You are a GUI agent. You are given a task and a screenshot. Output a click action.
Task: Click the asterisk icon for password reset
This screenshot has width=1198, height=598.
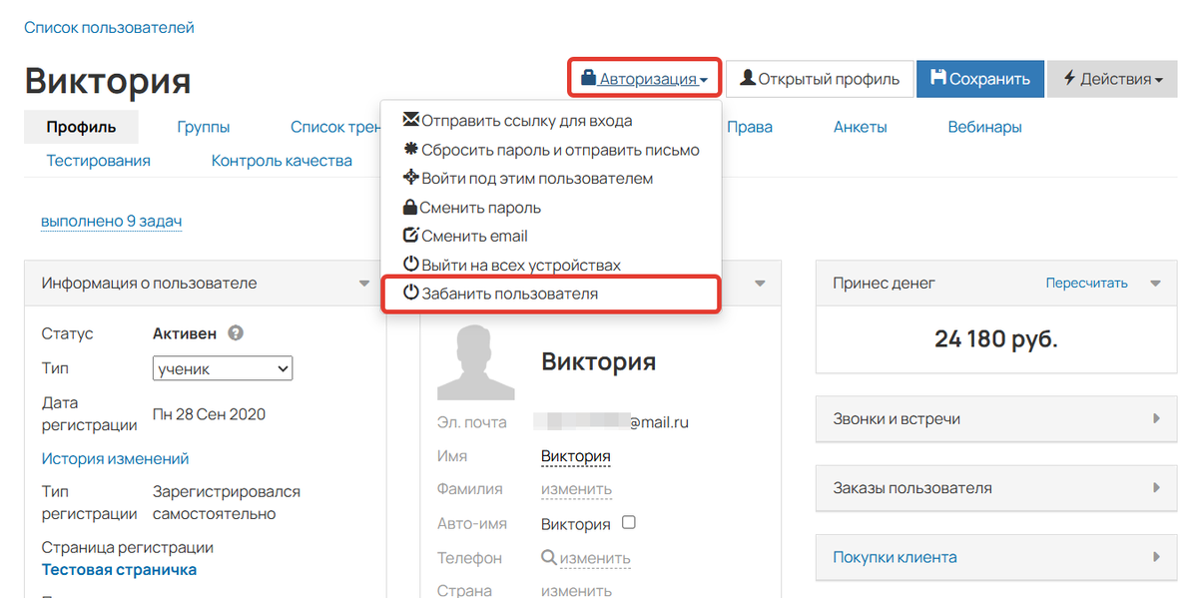[409, 146]
